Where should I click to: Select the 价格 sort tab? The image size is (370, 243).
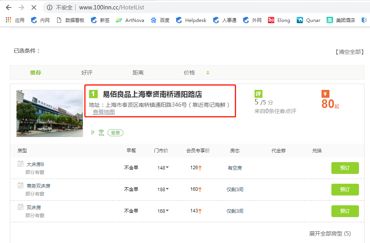189,73
